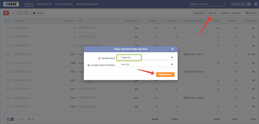
Task: Select checkbox for project ID 1217
Action: pyautogui.click(x=8, y=89)
